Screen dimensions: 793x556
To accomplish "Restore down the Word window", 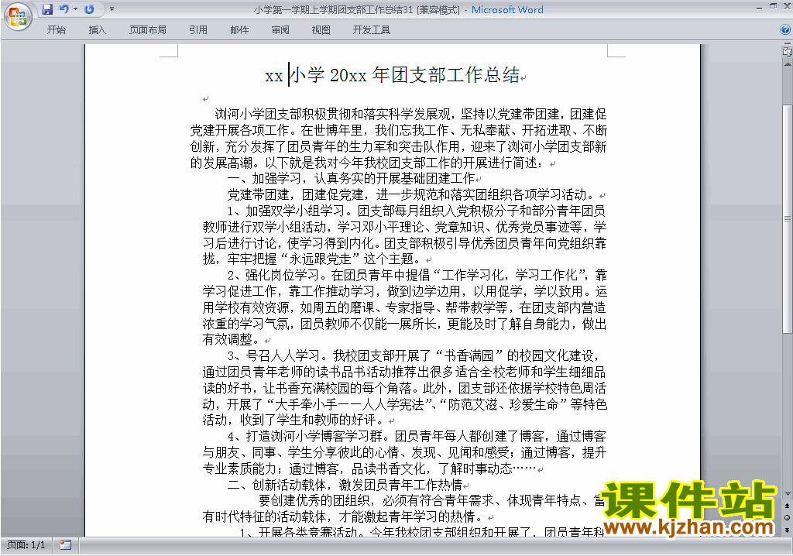I will coord(773,6).
